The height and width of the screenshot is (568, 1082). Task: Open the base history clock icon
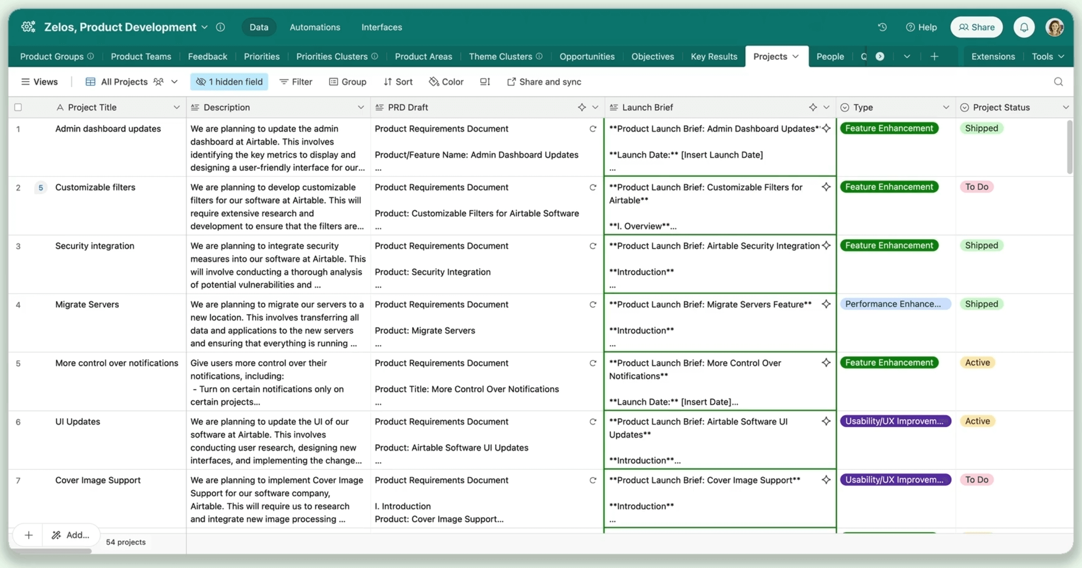coord(882,27)
